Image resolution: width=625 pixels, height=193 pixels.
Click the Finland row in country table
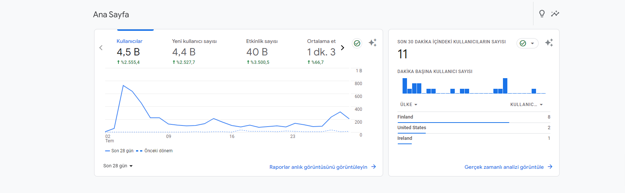coord(474,117)
